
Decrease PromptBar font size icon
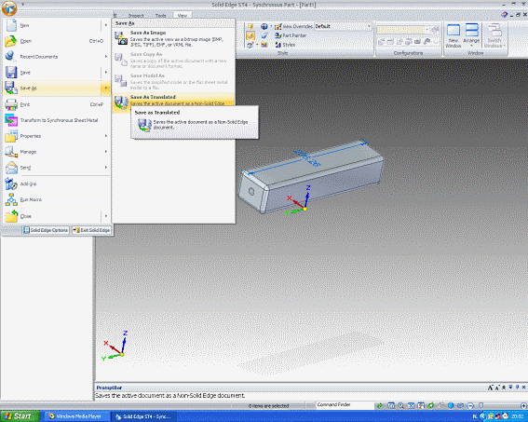click(x=496, y=388)
